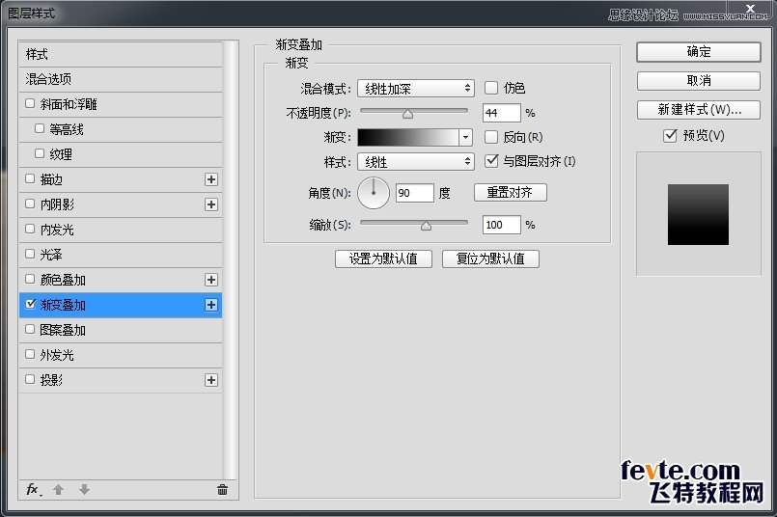Screen dimensions: 777x517
Task: Enable the 内阴影 checkbox
Action: pos(30,204)
